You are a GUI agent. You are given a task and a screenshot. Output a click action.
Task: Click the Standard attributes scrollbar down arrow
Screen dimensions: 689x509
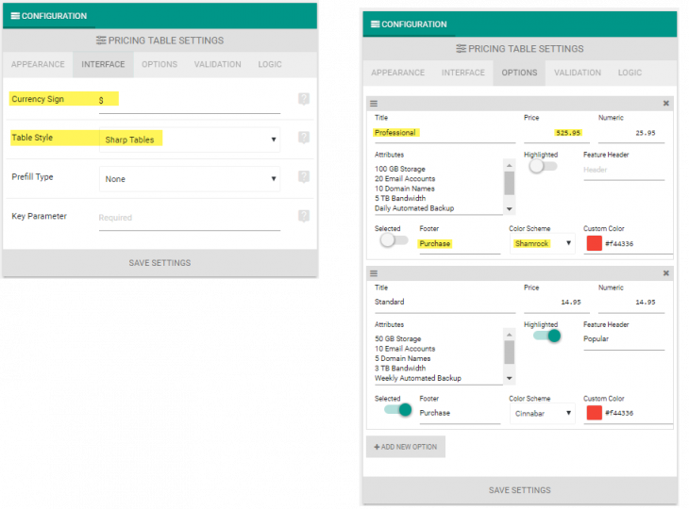tap(510, 378)
